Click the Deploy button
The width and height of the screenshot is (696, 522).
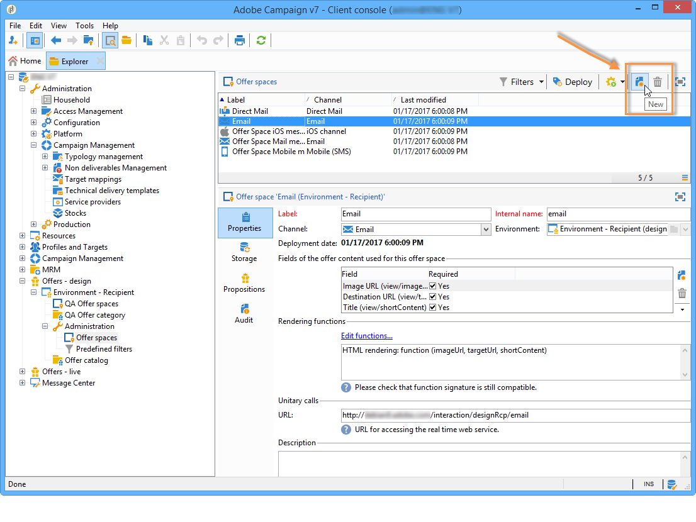[573, 82]
